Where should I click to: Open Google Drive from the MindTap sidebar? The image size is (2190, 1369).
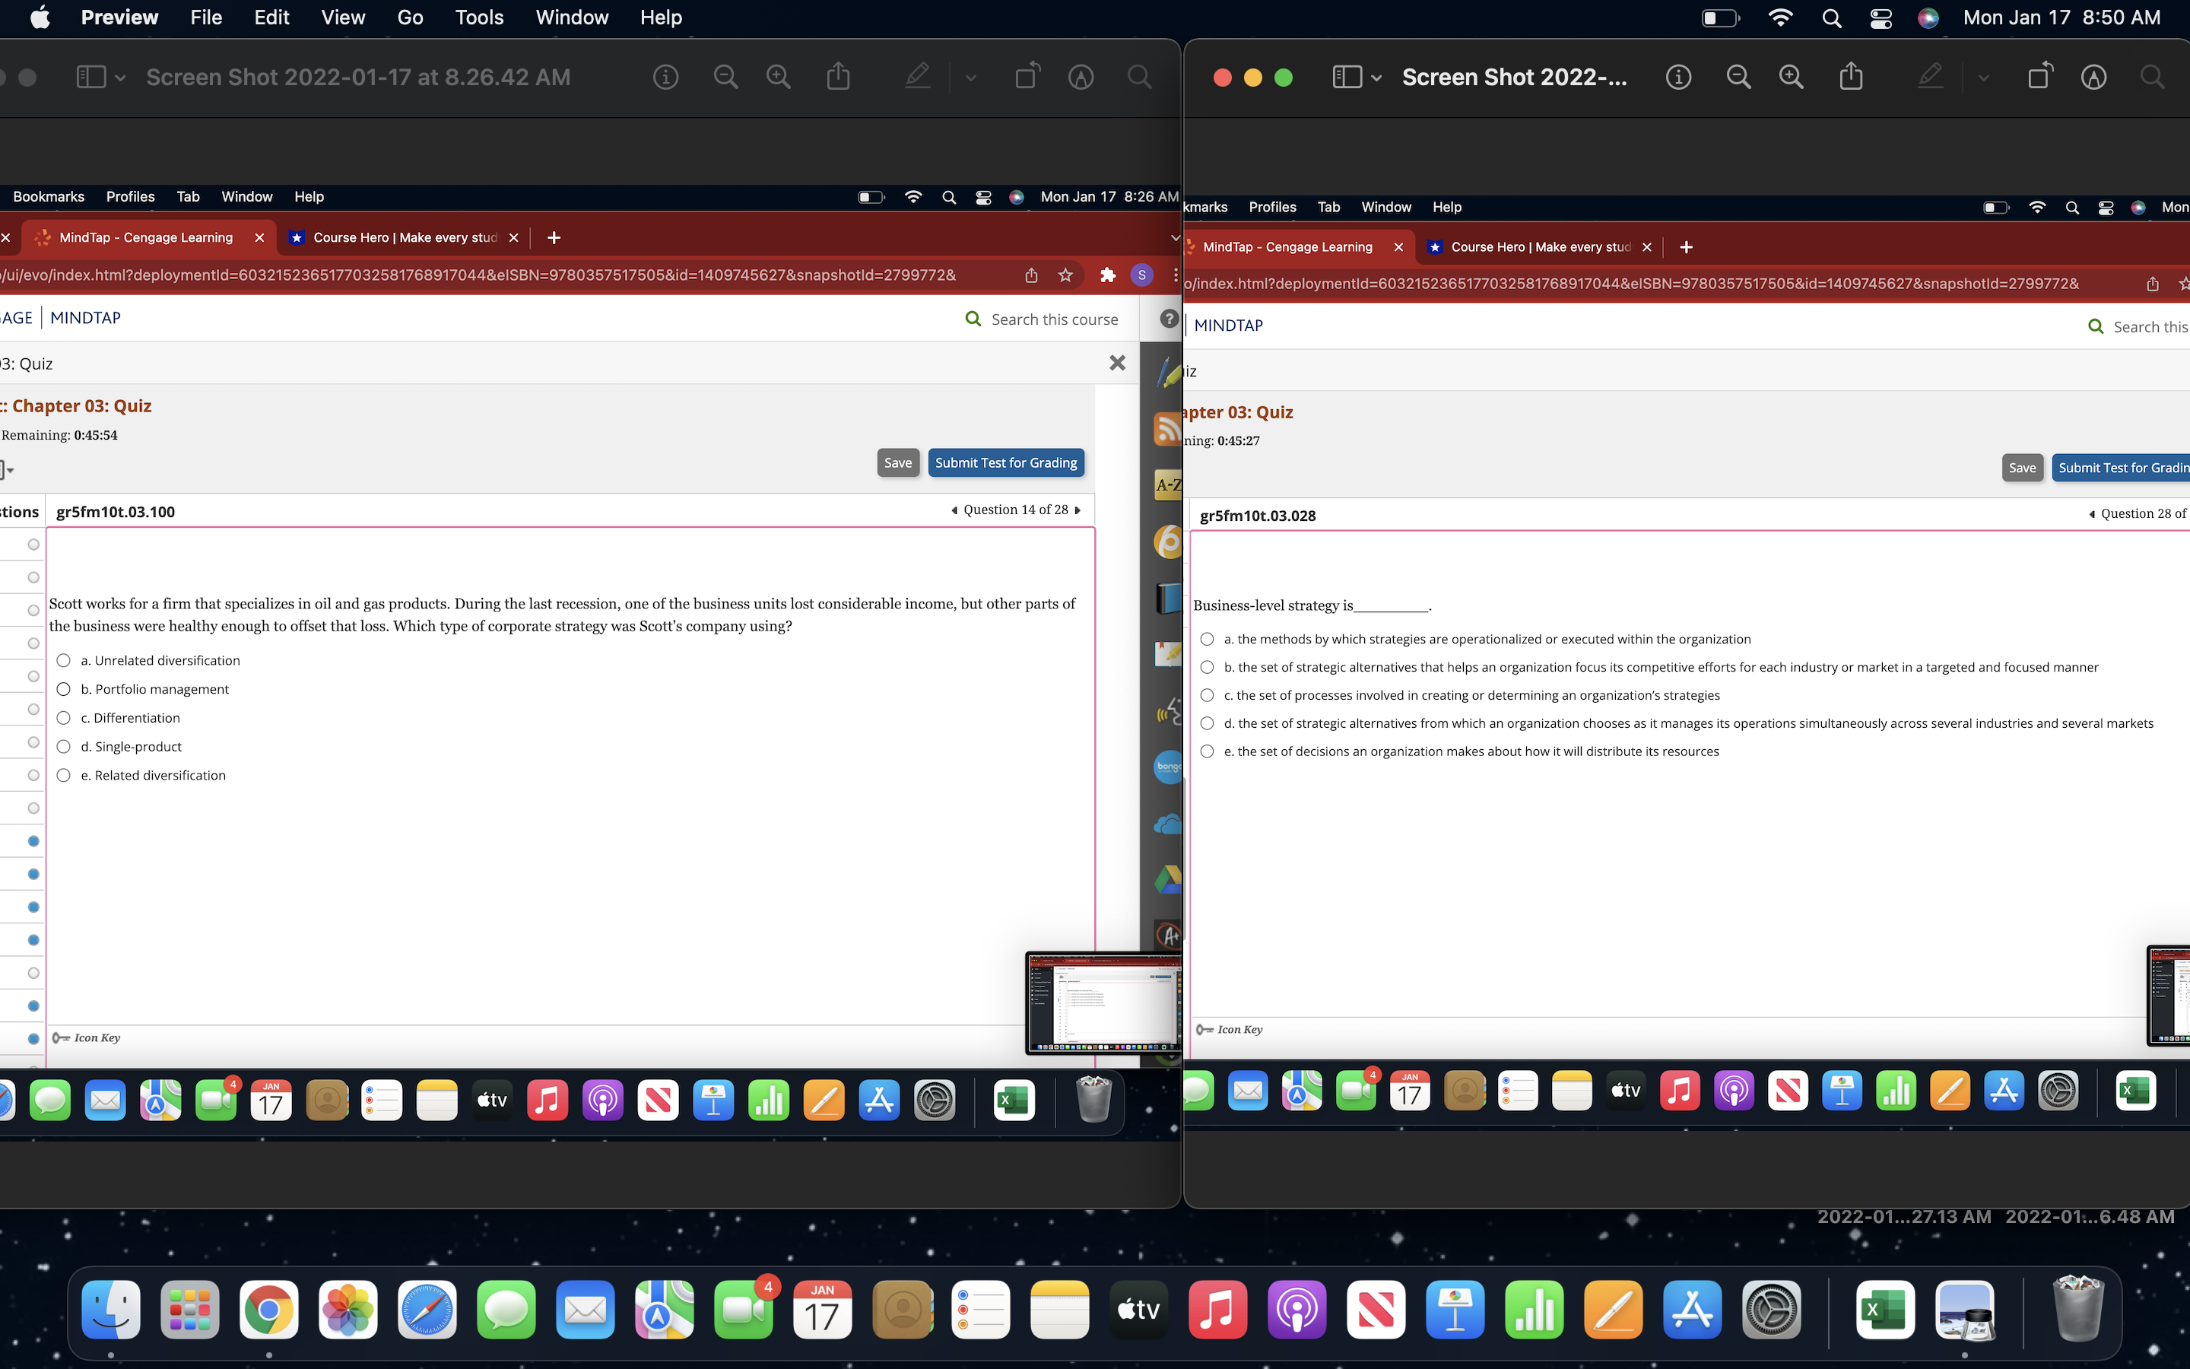pos(1166,879)
